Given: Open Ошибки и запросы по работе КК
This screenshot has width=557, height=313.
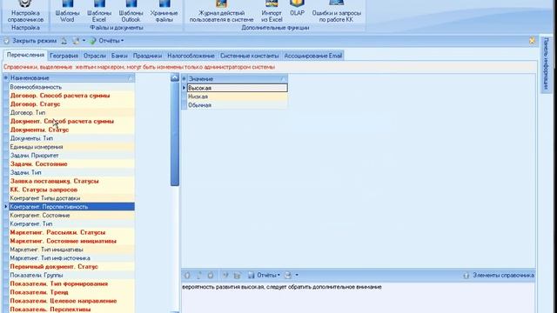Looking at the screenshot, I should pyautogui.click(x=336, y=11).
